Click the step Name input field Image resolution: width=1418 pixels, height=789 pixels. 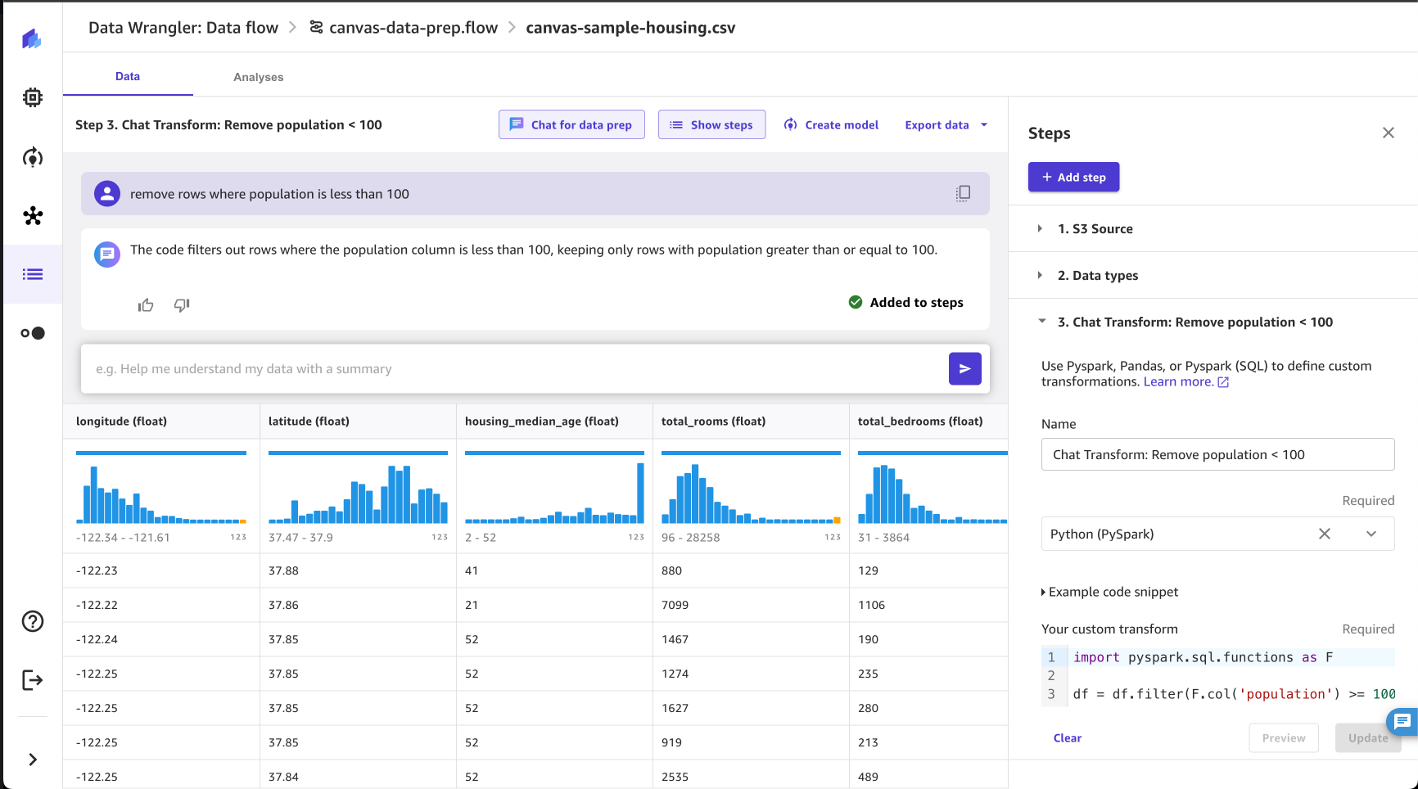tap(1217, 454)
